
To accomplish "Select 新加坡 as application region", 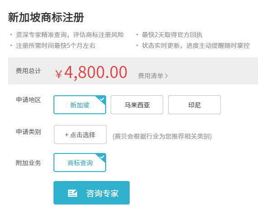I will [x=80, y=105].
